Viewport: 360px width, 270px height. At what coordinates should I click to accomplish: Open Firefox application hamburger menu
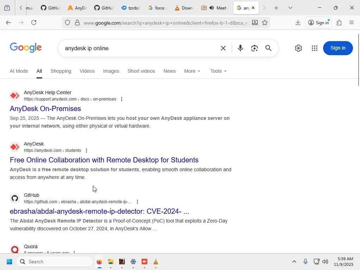(352, 22)
